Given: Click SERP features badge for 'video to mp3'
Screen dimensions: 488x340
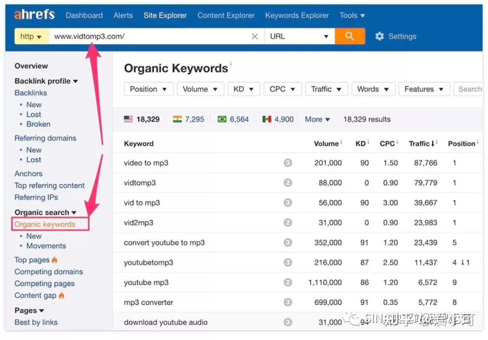Looking at the screenshot, I should click(288, 163).
